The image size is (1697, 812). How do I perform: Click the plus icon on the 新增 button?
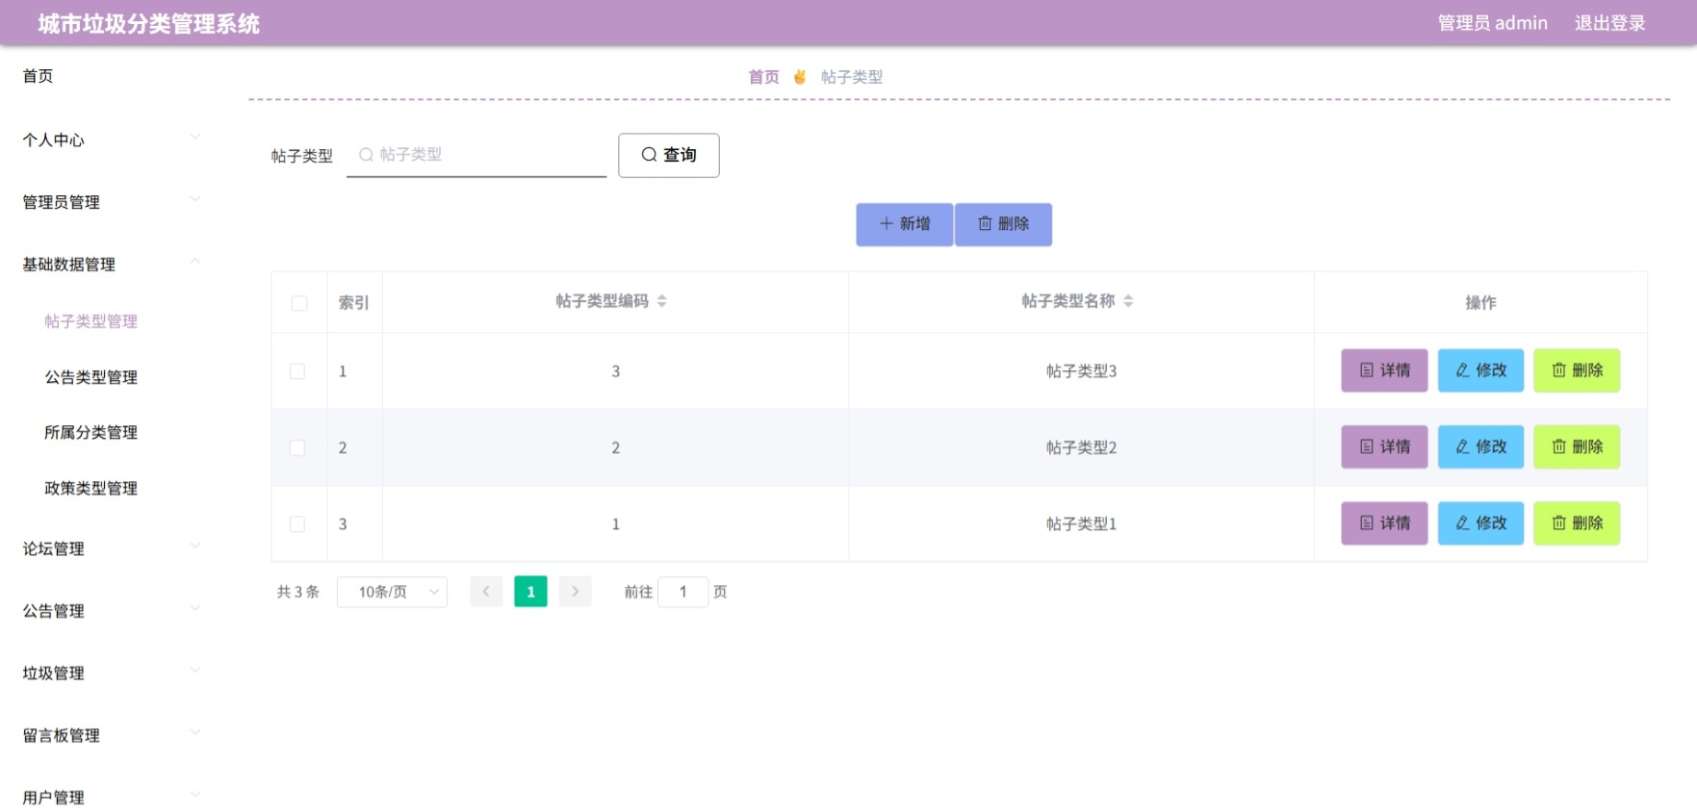(x=887, y=224)
